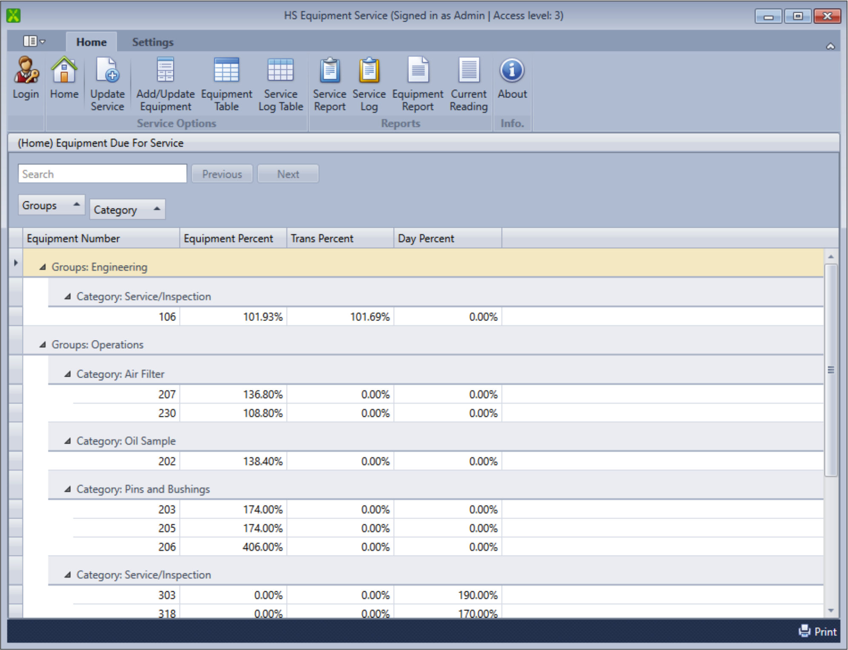This screenshot has height=650, width=848.
Task: Switch to the Home ribbon tab
Action: click(x=92, y=42)
